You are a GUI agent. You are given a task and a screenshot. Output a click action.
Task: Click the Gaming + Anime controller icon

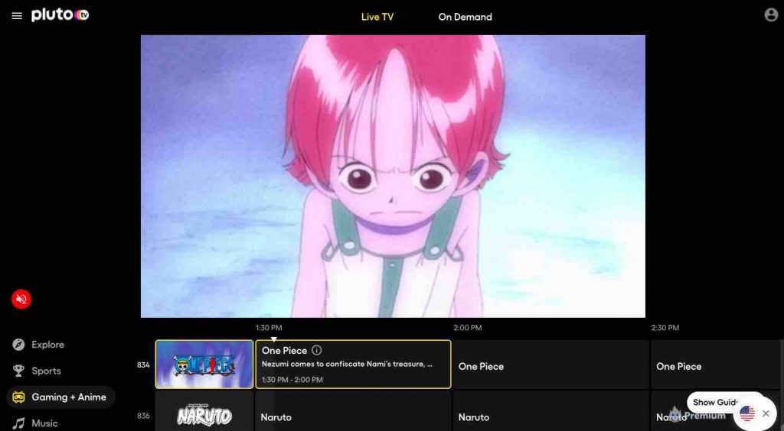tap(18, 397)
